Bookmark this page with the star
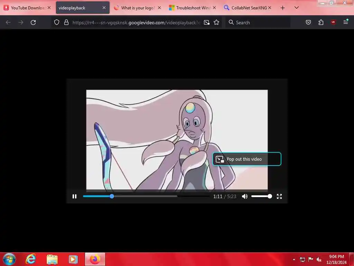This screenshot has height=266, width=354. tap(216, 23)
